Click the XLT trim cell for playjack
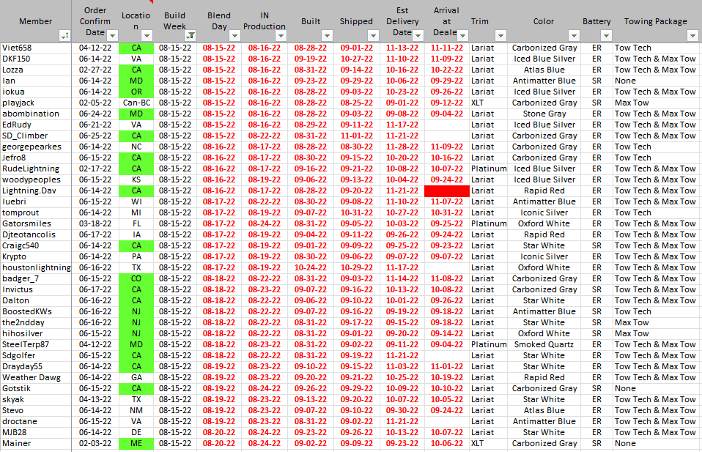The image size is (702, 452). coord(478,103)
